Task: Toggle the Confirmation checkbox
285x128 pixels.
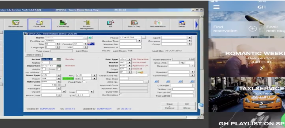Action: [x=120, y=95]
